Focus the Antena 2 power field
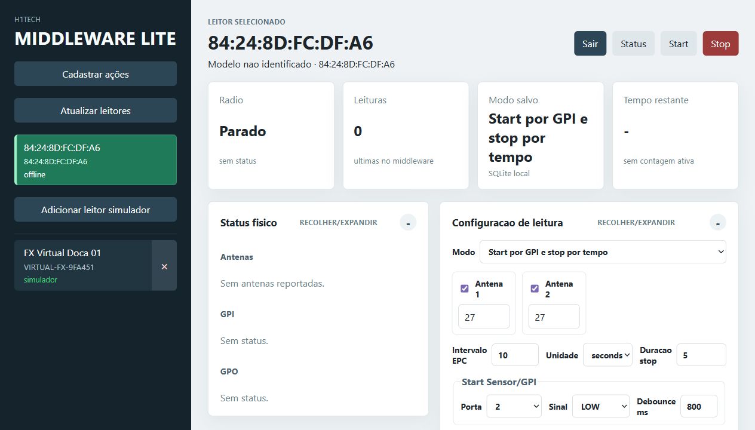 click(554, 317)
